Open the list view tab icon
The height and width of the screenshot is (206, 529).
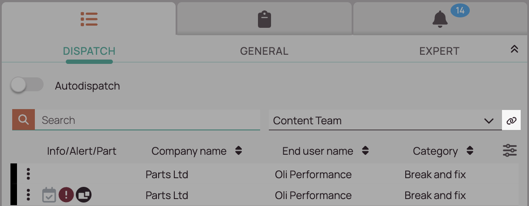(x=89, y=19)
